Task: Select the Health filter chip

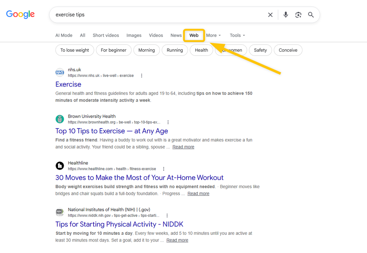Action: click(x=201, y=50)
